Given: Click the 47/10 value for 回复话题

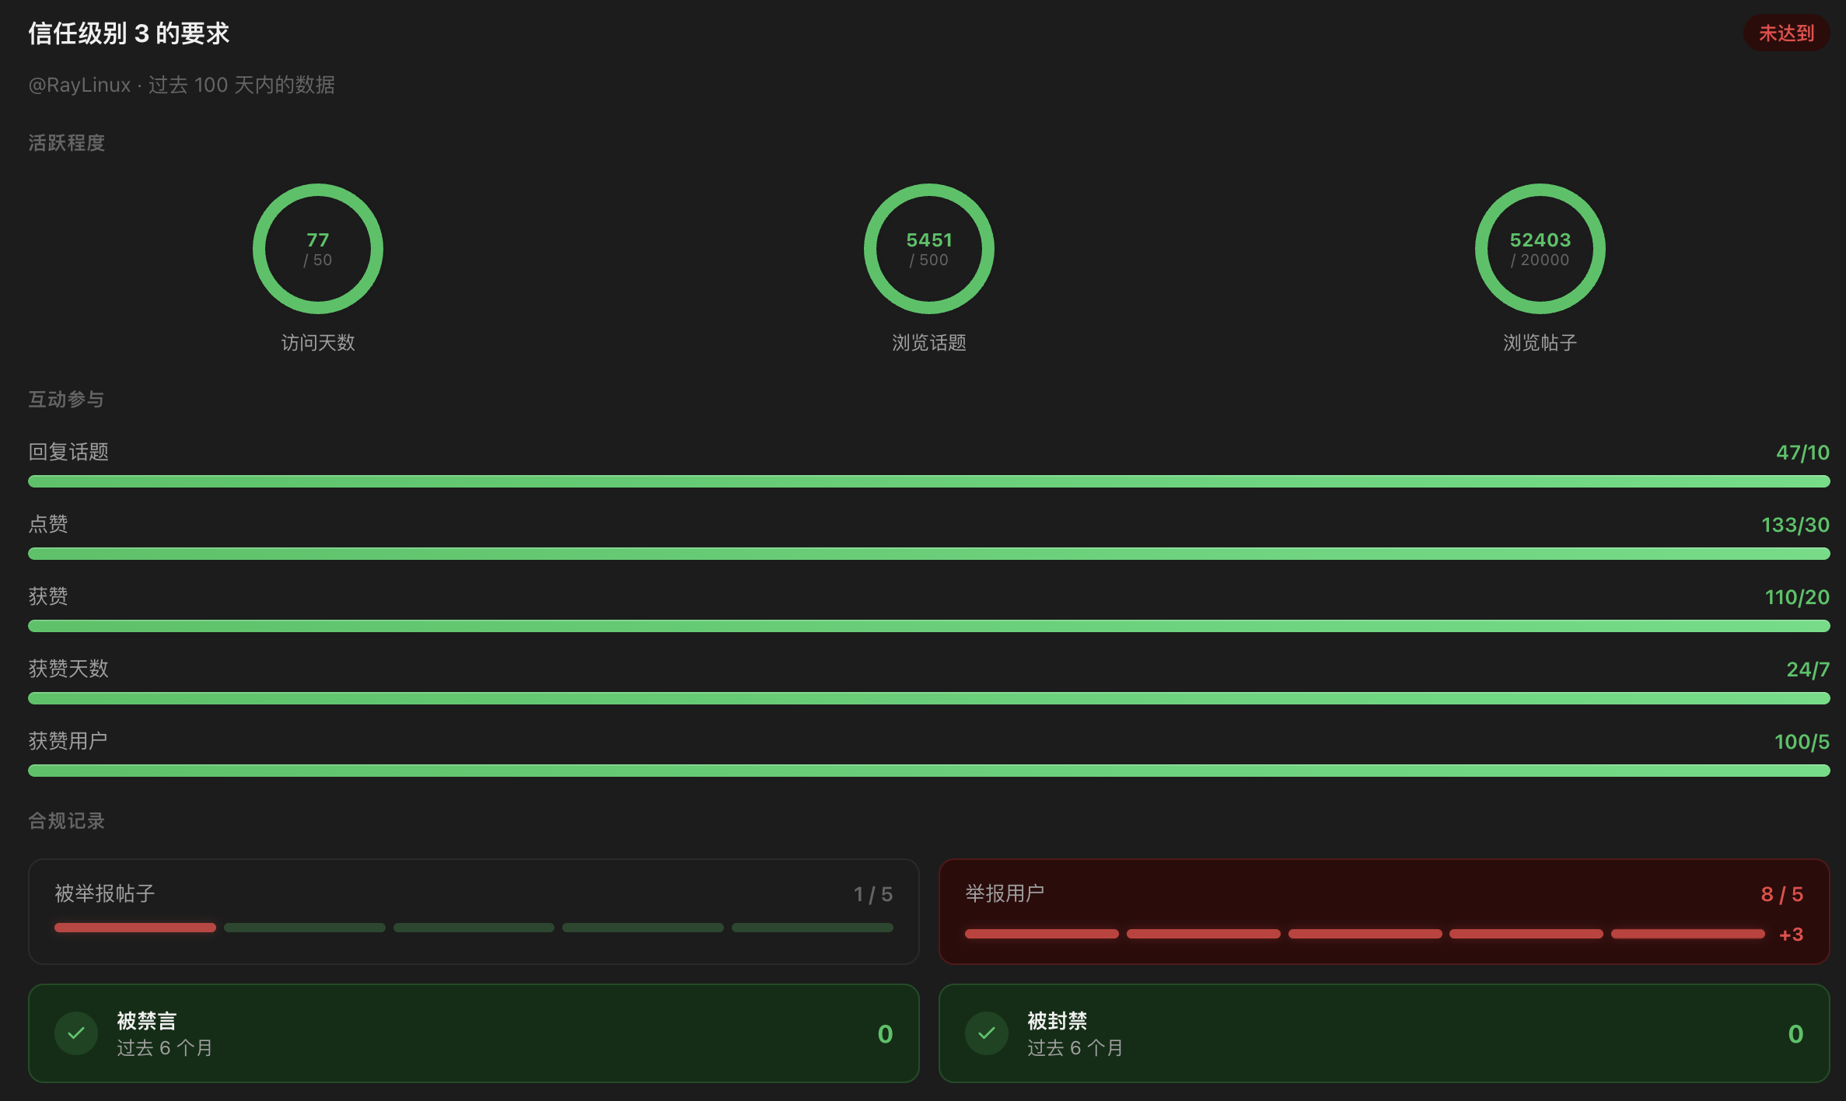Looking at the screenshot, I should [x=1802, y=453].
